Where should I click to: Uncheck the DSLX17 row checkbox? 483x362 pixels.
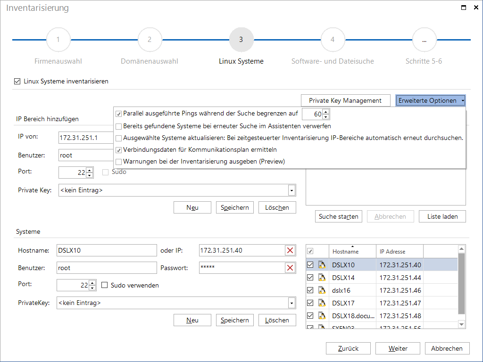[310, 303]
